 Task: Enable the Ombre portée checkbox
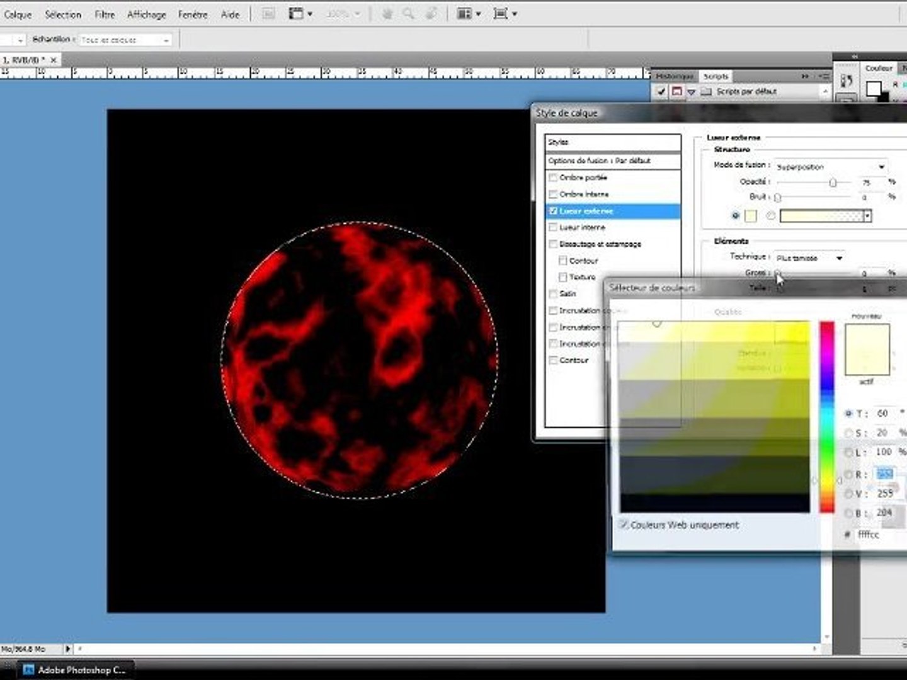pyautogui.click(x=553, y=178)
